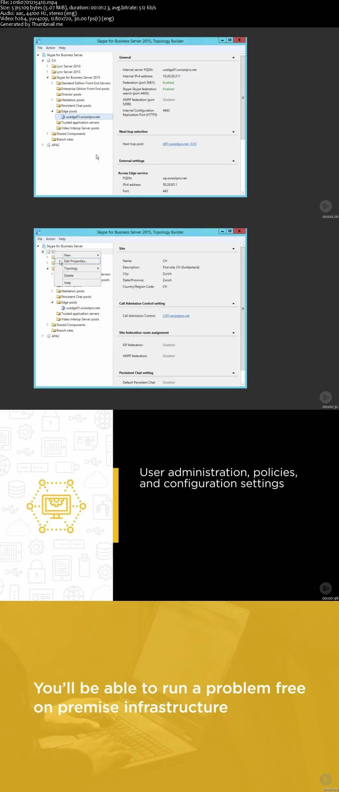Expand Standard Edition Front End Servers node arrow
The width and height of the screenshot is (339, 792).
coord(52,83)
